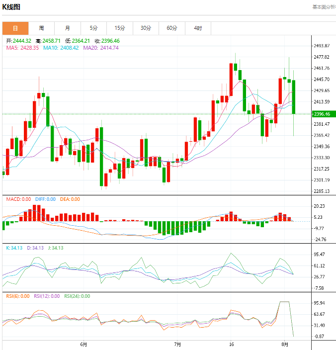Open the 30分 chart tab
This screenshot has height=350, width=336.
(146, 28)
